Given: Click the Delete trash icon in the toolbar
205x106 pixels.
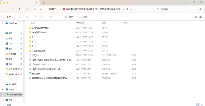Looking at the screenshot, I should [x=58, y=17].
